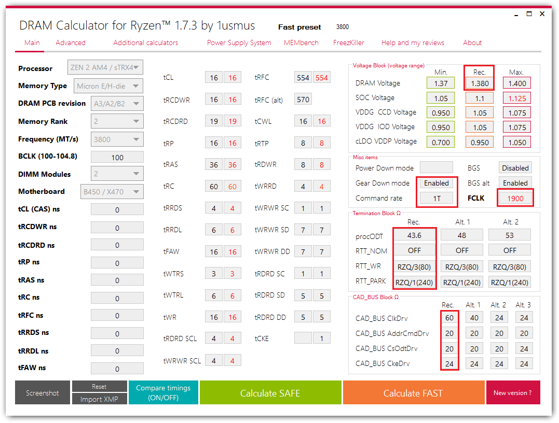Click procODT Alt. 2 value 53
Screen dimensions: 559x423
pyautogui.click(x=510, y=235)
